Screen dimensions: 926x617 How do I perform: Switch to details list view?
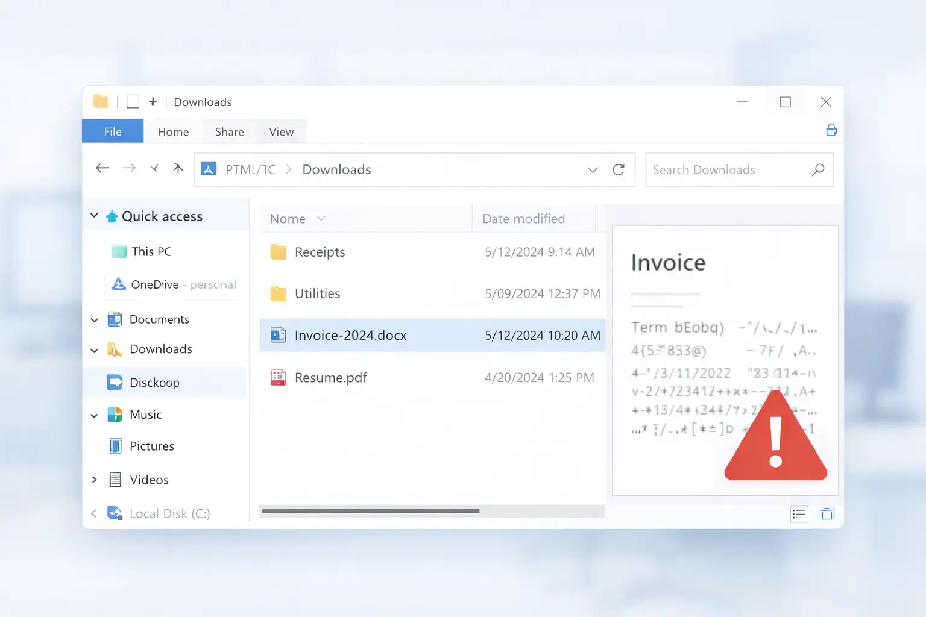[799, 513]
